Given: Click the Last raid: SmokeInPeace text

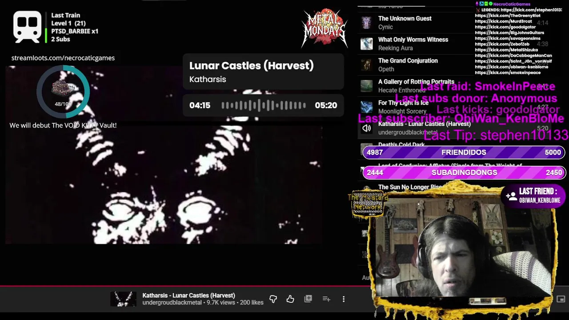Looking at the screenshot, I should [488, 86].
